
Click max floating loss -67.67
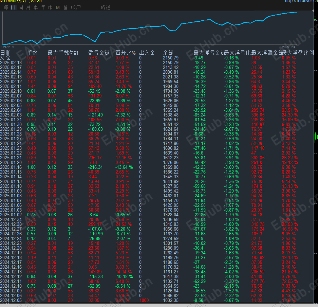coord(199,229)
